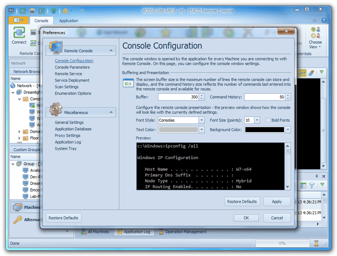
Task: Click the help question mark icon
Action: pyautogui.click(x=324, y=20)
